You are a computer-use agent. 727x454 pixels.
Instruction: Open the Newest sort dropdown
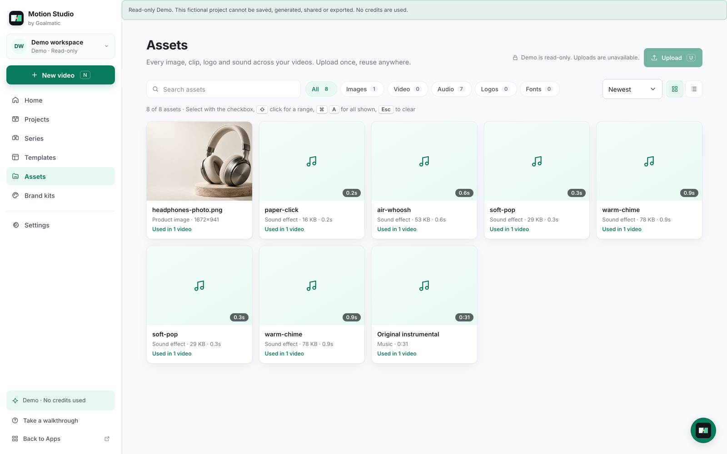[632, 89]
